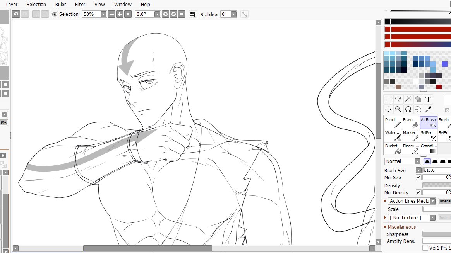Open the rotation angle dropdown
This screenshot has width=451, height=253.
click(x=157, y=14)
